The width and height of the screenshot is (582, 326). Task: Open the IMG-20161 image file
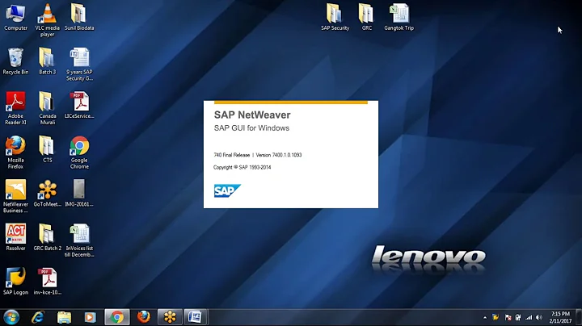(79, 194)
